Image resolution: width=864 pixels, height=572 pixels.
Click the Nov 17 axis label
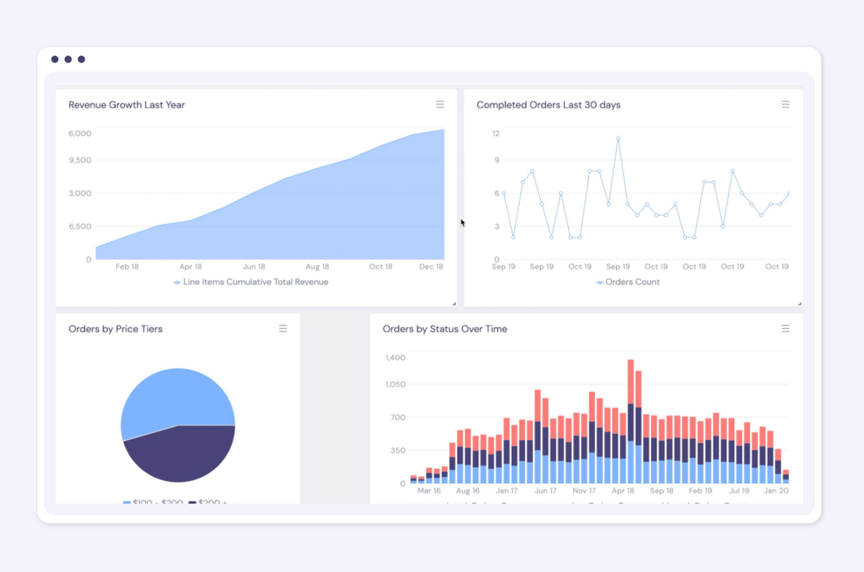click(x=584, y=491)
